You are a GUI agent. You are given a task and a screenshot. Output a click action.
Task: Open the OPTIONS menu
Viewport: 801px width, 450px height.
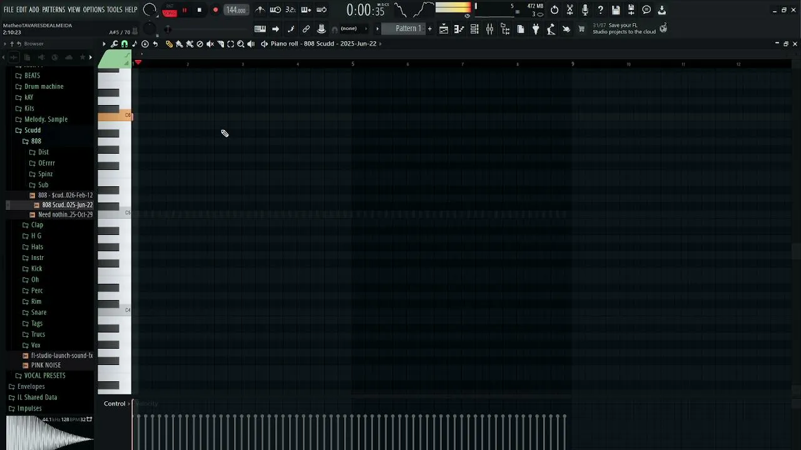coord(94,10)
